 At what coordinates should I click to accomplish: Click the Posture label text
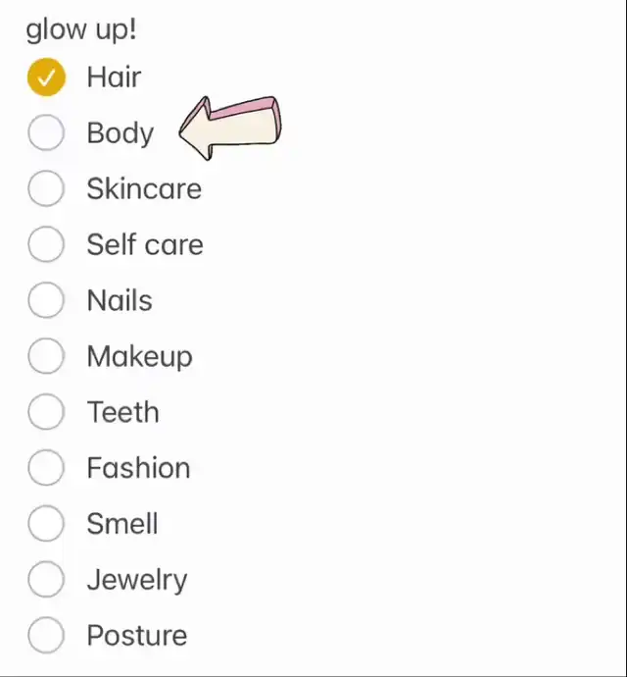pyautogui.click(x=137, y=635)
